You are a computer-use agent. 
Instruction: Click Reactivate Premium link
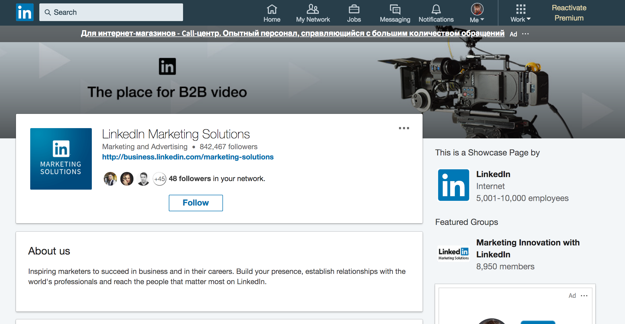569,13
